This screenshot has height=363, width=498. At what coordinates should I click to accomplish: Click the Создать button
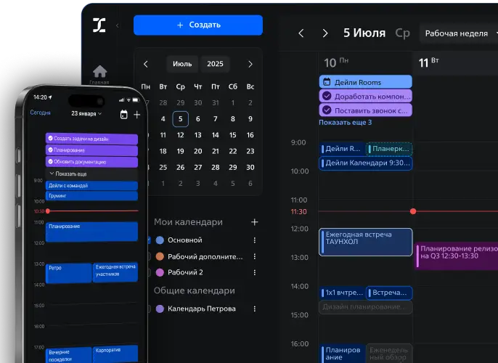(198, 25)
